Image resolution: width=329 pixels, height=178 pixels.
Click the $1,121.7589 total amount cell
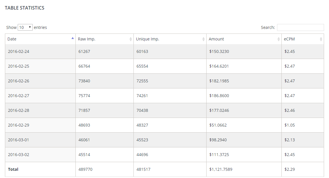[220, 169]
